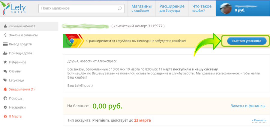Open Магазины с кэшбэком header tab

142,8
